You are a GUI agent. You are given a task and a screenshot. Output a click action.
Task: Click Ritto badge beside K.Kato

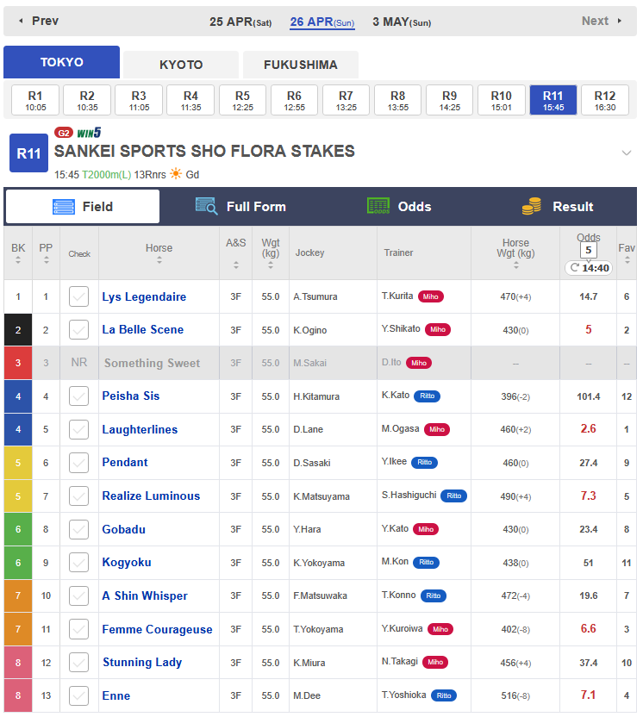coord(428,396)
